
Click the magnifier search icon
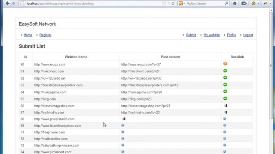pyautogui.click(x=226, y=3)
